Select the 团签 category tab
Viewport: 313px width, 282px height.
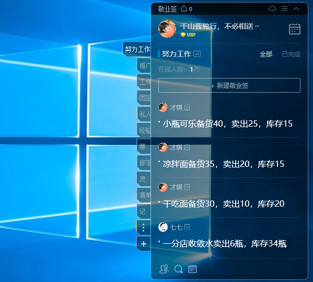pos(144,98)
